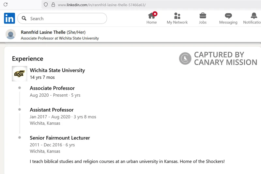Image resolution: width=261 pixels, height=174 pixels.
Task: Click the 'I teach biblical studies' description text
Action: click(127, 161)
